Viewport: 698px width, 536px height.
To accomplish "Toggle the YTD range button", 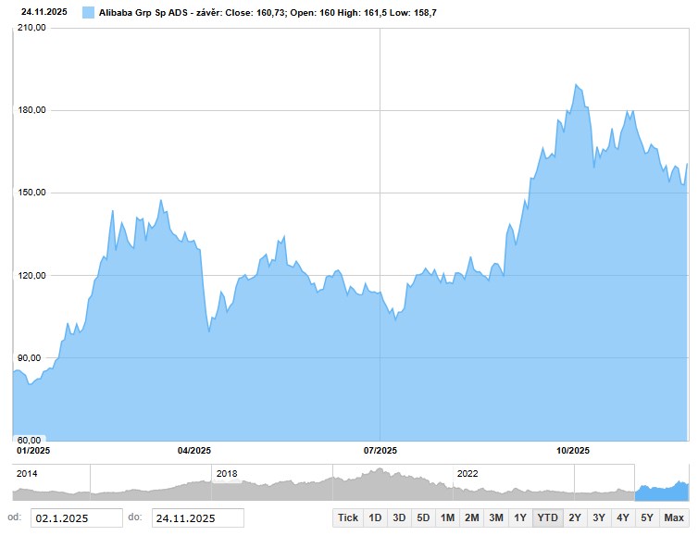I will click(x=547, y=517).
